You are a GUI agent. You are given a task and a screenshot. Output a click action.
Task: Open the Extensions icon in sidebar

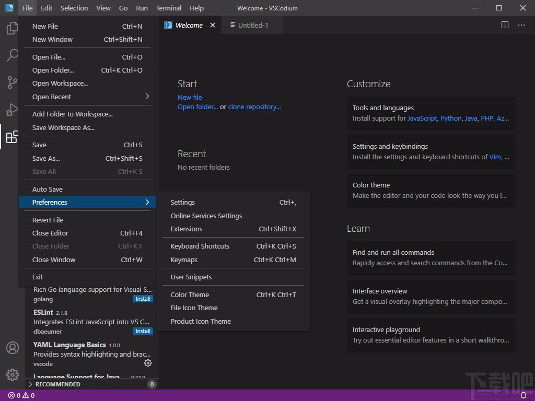tap(11, 137)
